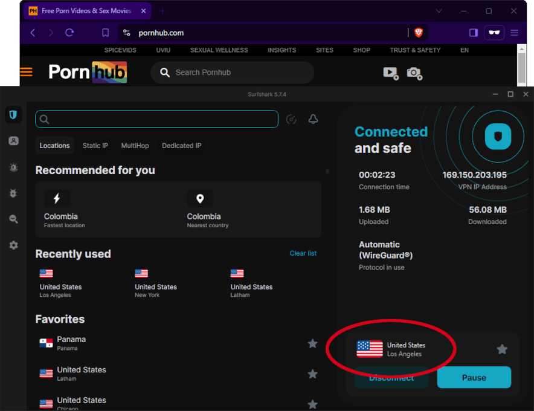Click the browser forward arrow
The width and height of the screenshot is (534, 411).
(51, 33)
